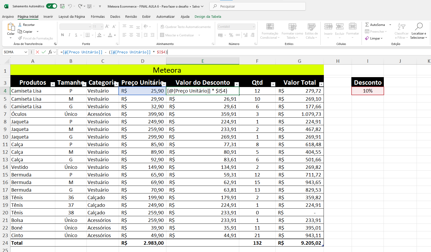The height and width of the screenshot is (252, 431).
Task: Click the Undo arrow icon
Action: [x=70, y=6]
